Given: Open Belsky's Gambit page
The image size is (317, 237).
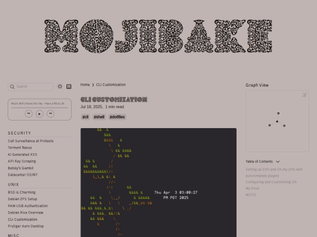Looking at the screenshot, I should pos(21,168).
